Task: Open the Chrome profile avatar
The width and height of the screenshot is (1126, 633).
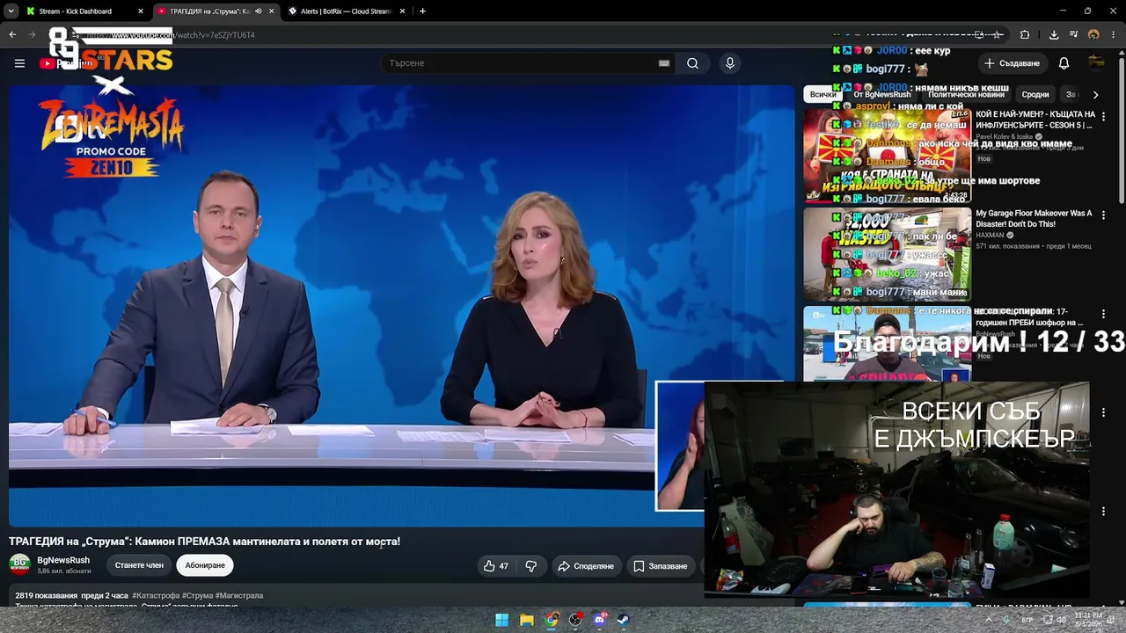Action: tap(1093, 35)
